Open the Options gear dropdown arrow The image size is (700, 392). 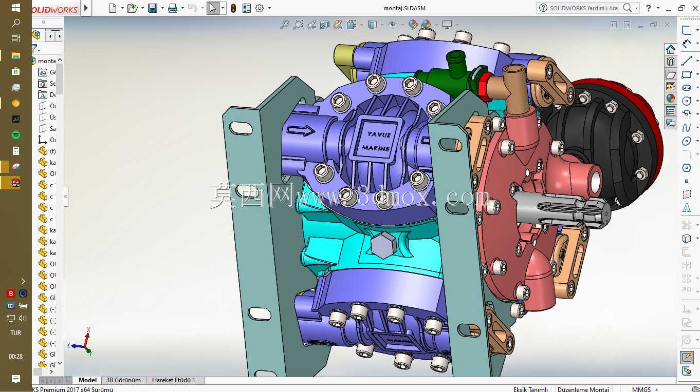269,8
